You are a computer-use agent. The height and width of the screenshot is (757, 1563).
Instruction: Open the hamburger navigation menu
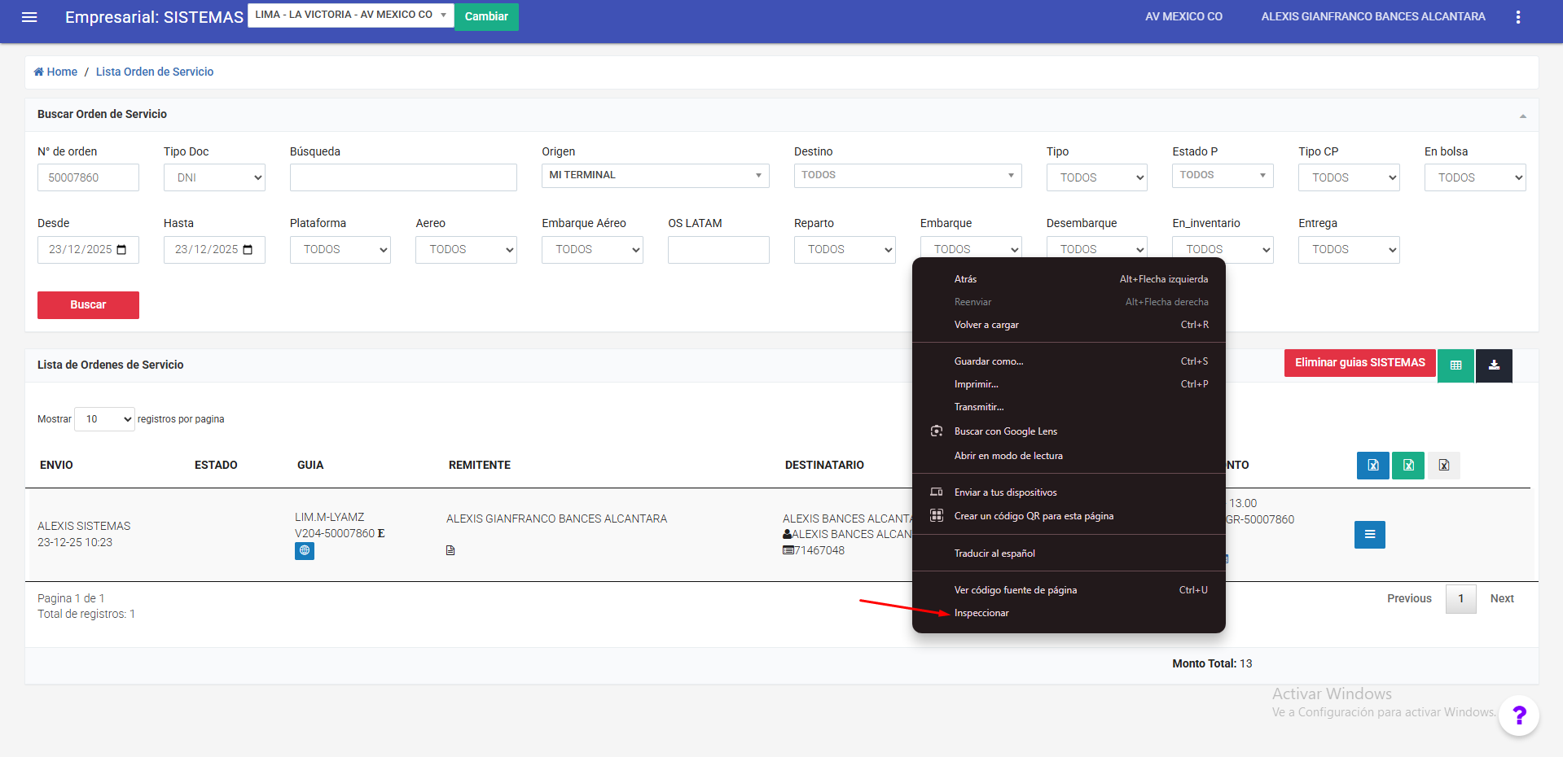(29, 17)
